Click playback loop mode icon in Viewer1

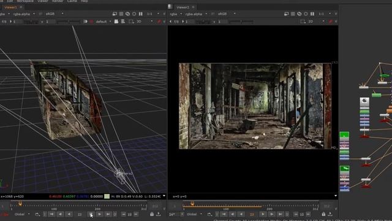click(x=37, y=214)
